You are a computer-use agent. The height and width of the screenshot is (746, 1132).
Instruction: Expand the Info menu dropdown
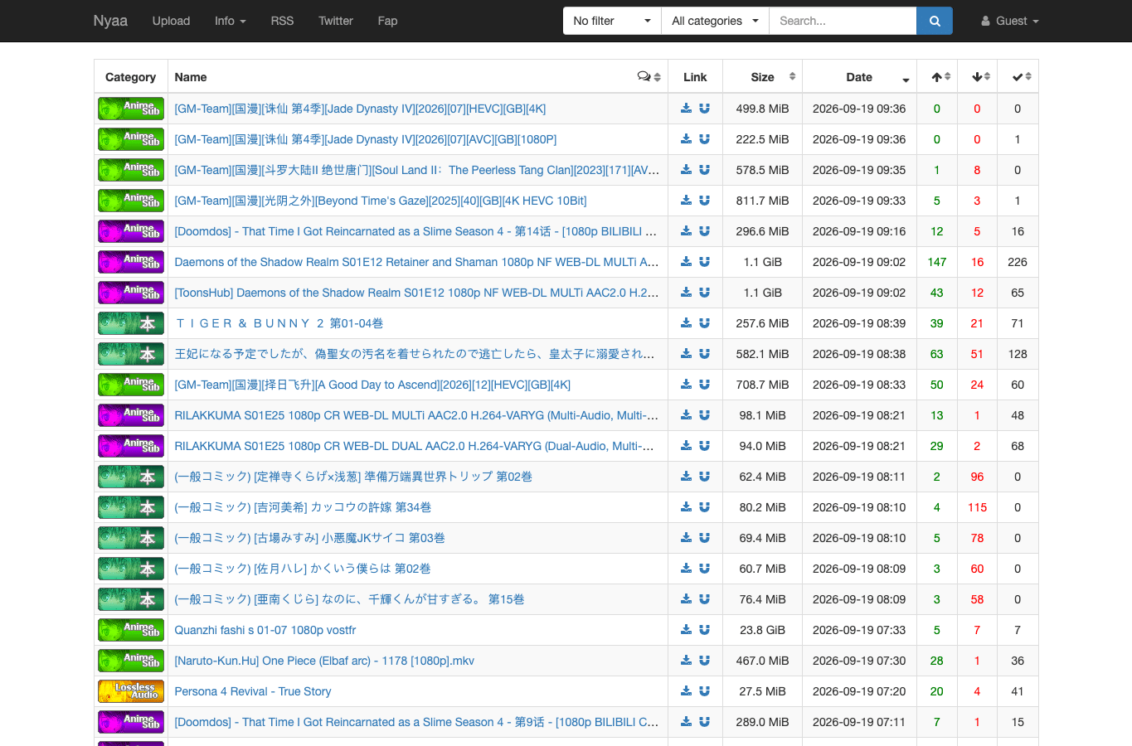pyautogui.click(x=231, y=21)
